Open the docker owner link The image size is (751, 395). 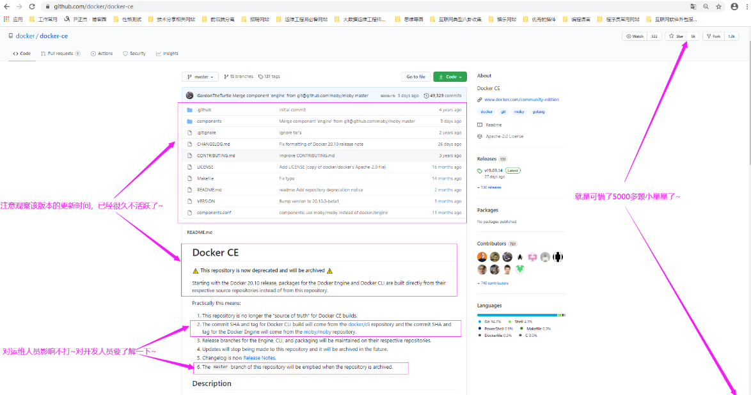[x=25, y=36]
